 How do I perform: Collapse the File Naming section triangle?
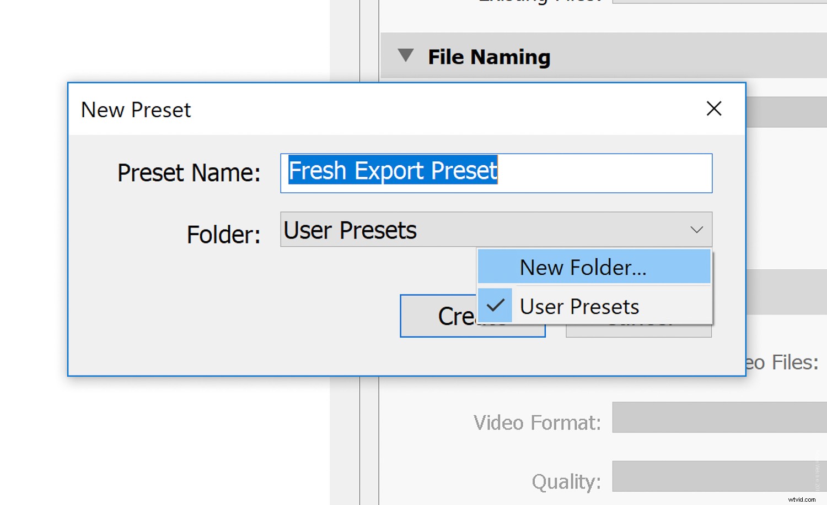[x=406, y=55]
